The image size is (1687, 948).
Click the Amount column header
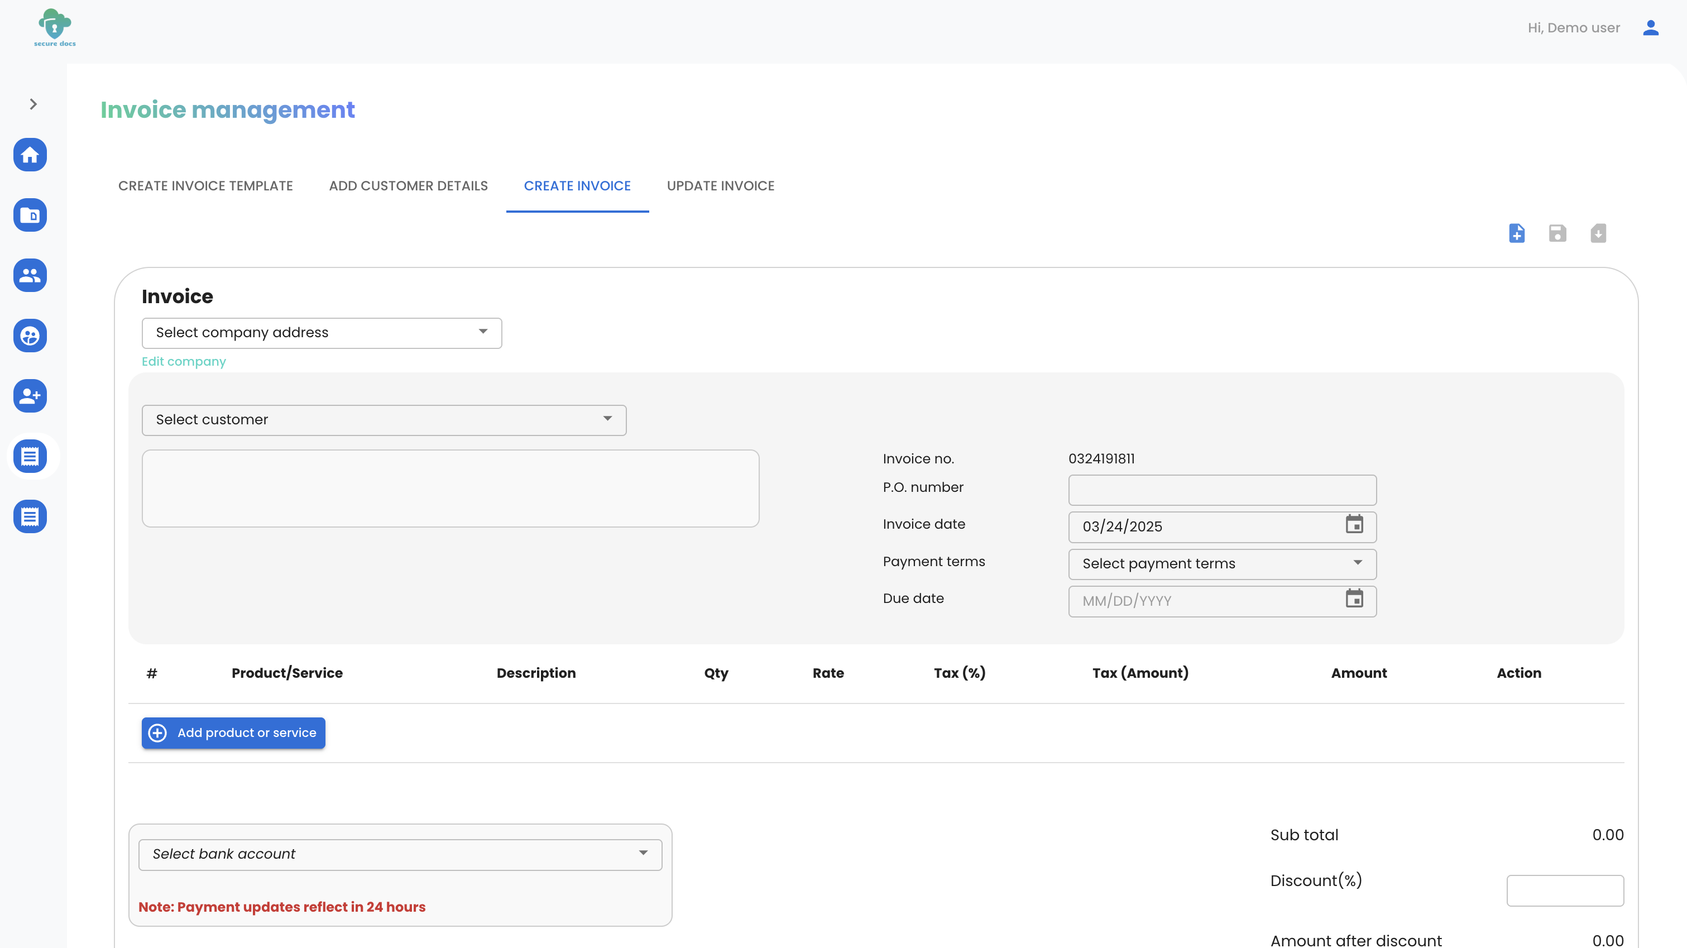pos(1359,673)
